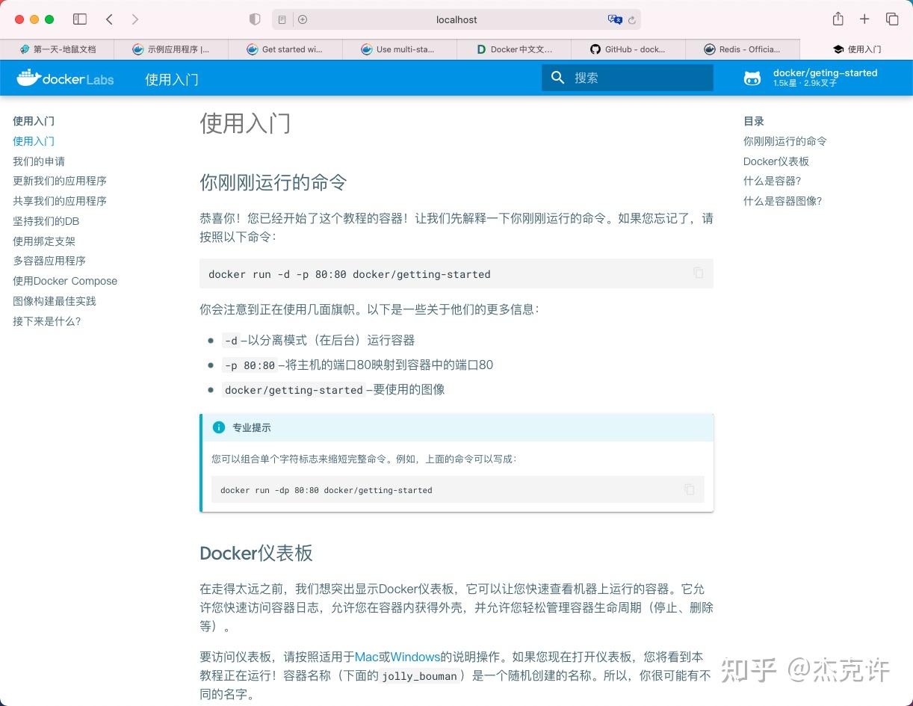Image resolution: width=913 pixels, height=706 pixels.
Task: Click the magnifier icon in the search bar
Action: click(557, 78)
